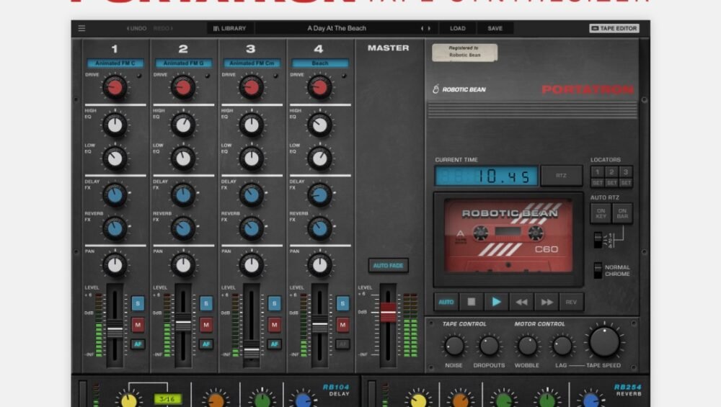Open channel 4 tape selector Beach

click(320, 63)
